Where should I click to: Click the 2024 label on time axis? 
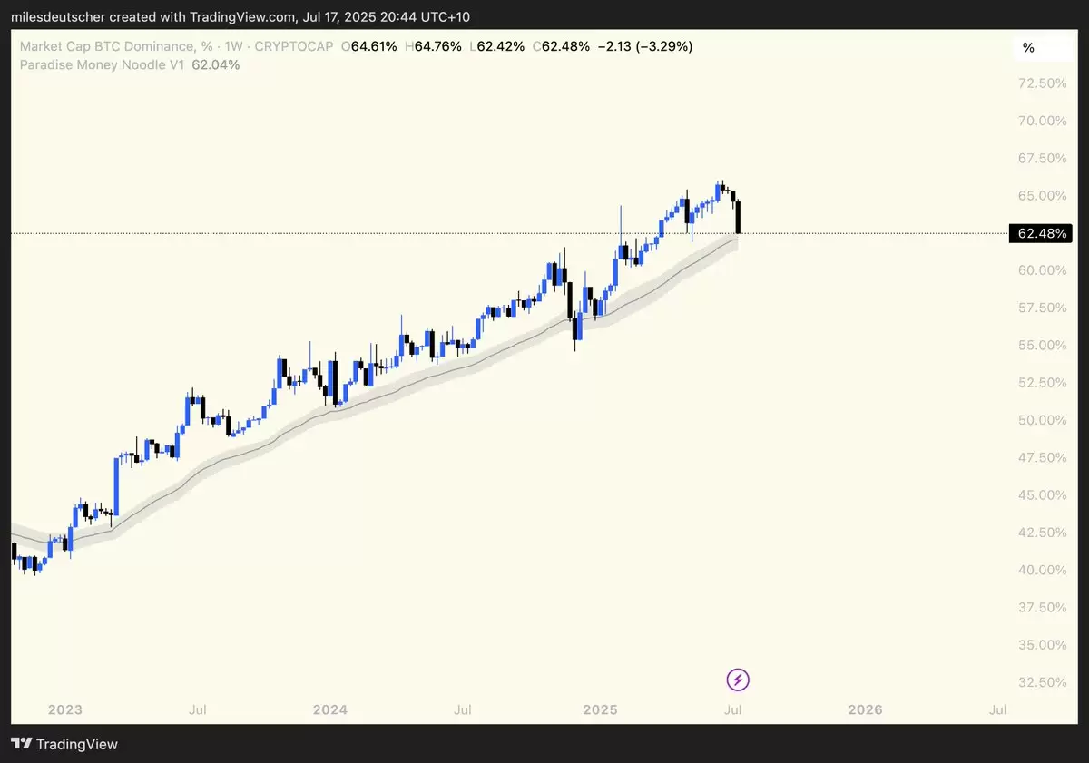(x=332, y=709)
